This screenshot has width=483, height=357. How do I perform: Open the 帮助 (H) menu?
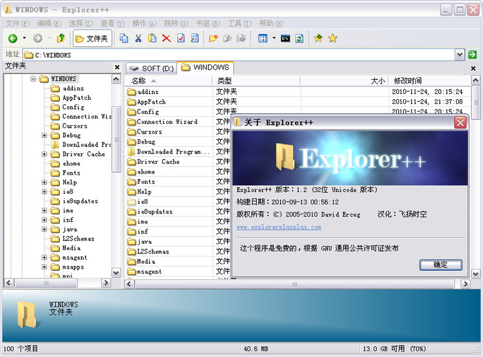(271, 23)
